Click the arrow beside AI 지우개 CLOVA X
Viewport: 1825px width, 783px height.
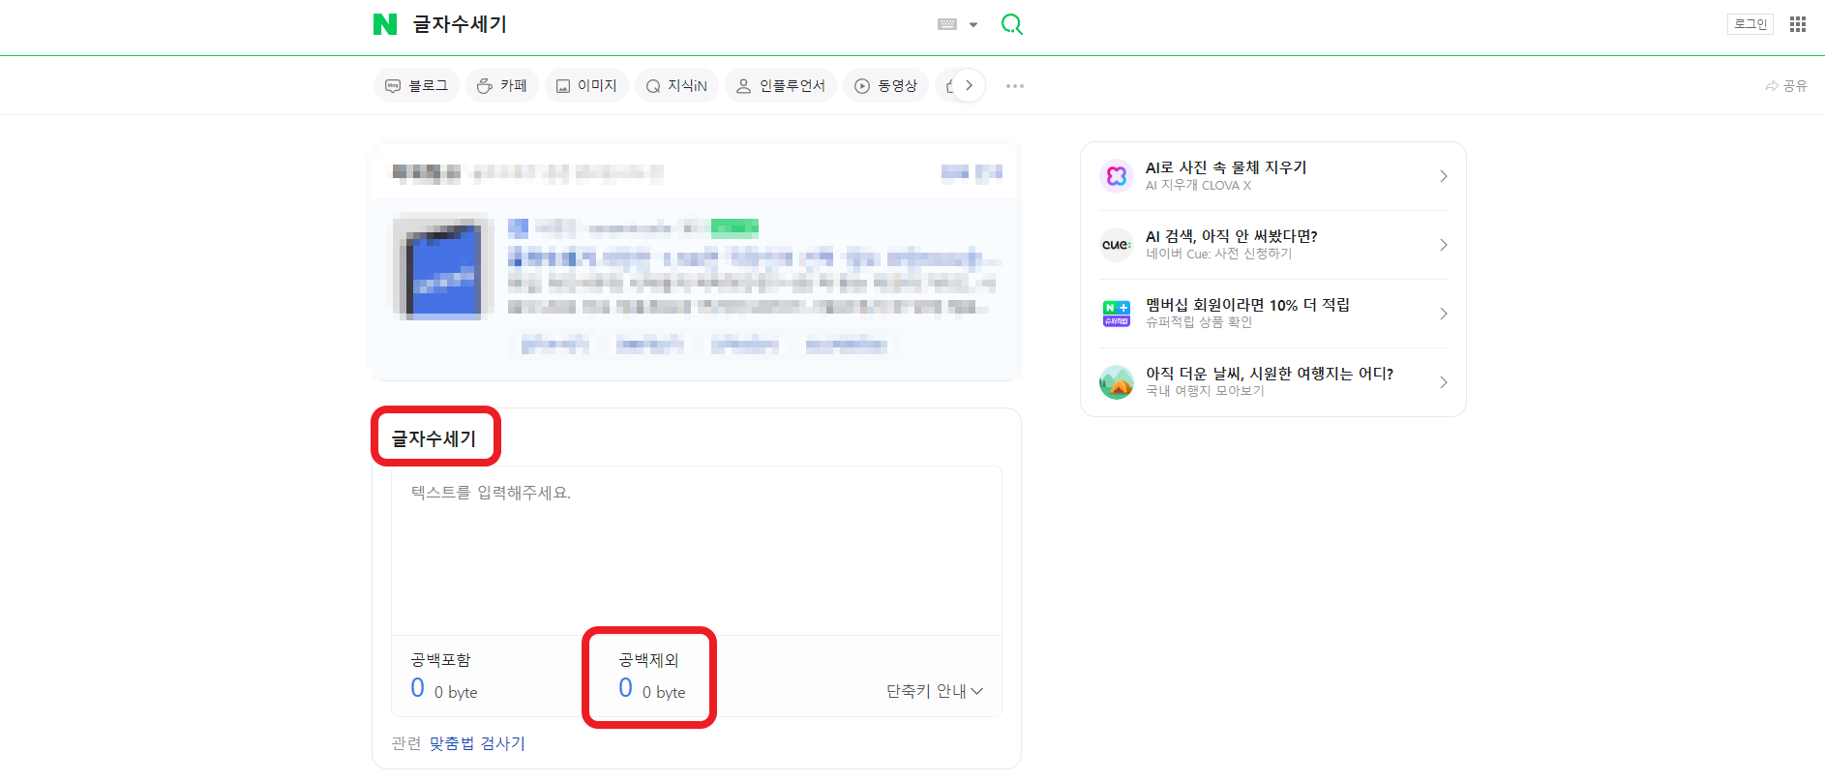(x=1443, y=176)
